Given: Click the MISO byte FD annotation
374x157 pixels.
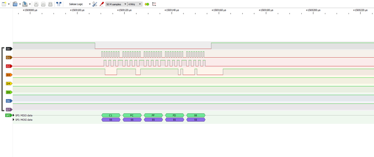Looking at the screenshot, I should tap(174, 115).
